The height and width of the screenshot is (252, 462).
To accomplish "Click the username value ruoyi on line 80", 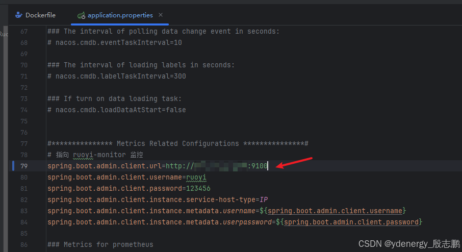I will pos(196,177).
